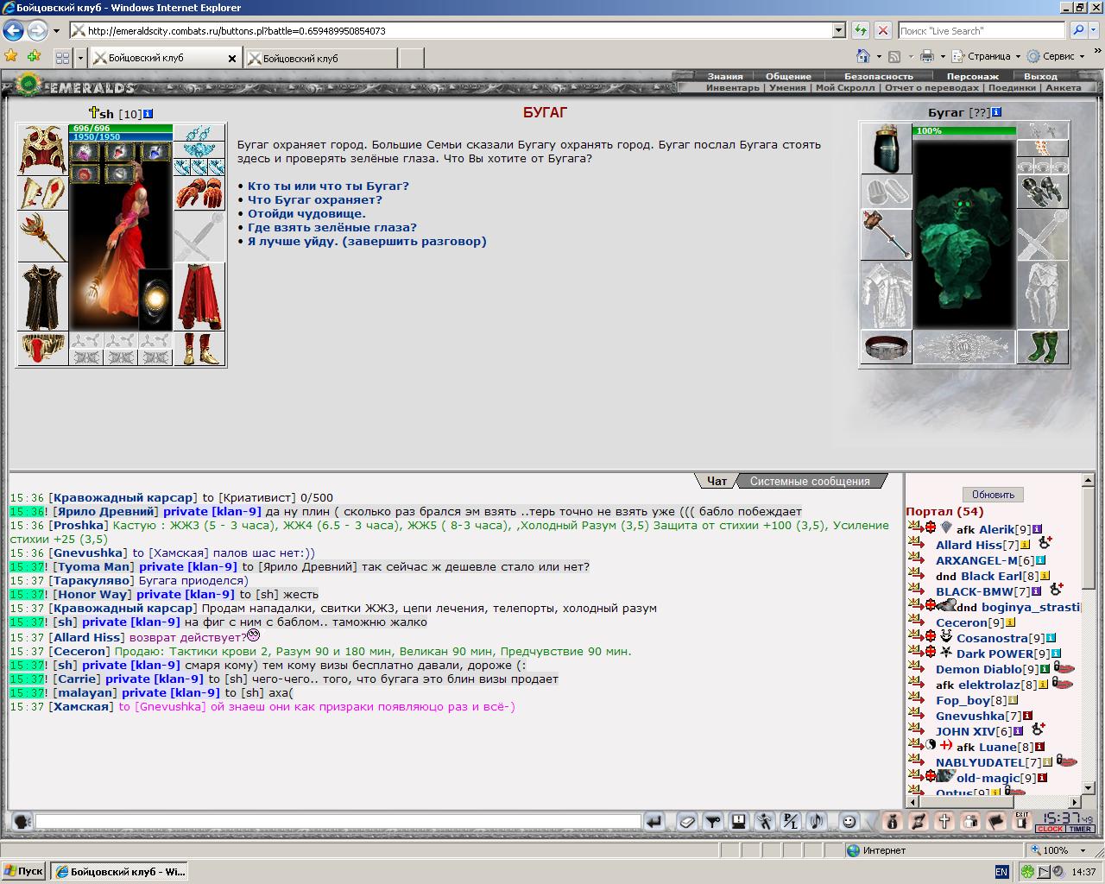Click the speaking head icon left of chat input
The image size is (1105, 884).
(22, 822)
